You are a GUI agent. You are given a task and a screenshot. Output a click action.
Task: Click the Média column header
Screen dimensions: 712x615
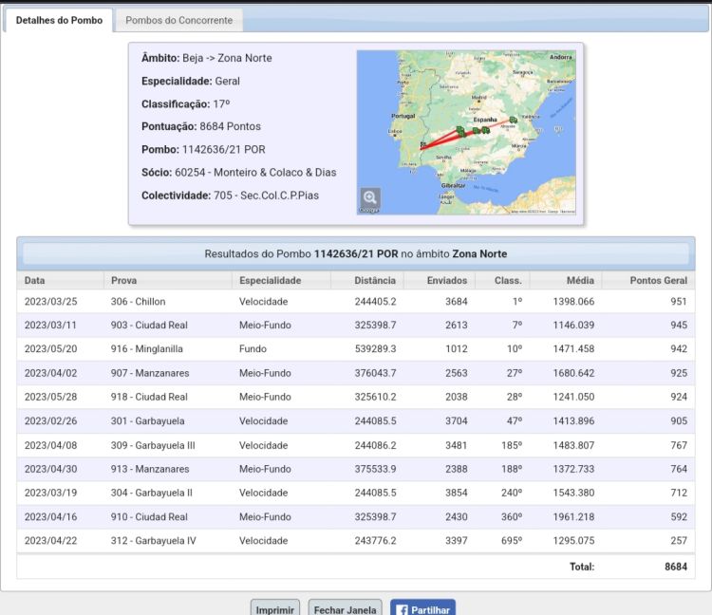pyautogui.click(x=581, y=281)
